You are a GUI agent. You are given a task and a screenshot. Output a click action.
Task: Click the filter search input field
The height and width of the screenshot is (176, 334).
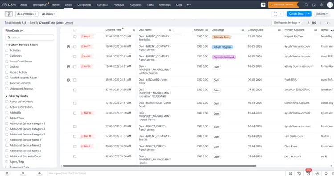click(x=30, y=37)
